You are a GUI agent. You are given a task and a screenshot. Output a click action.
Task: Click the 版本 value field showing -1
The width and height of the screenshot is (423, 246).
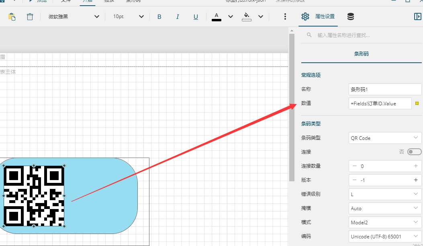[x=385, y=180]
